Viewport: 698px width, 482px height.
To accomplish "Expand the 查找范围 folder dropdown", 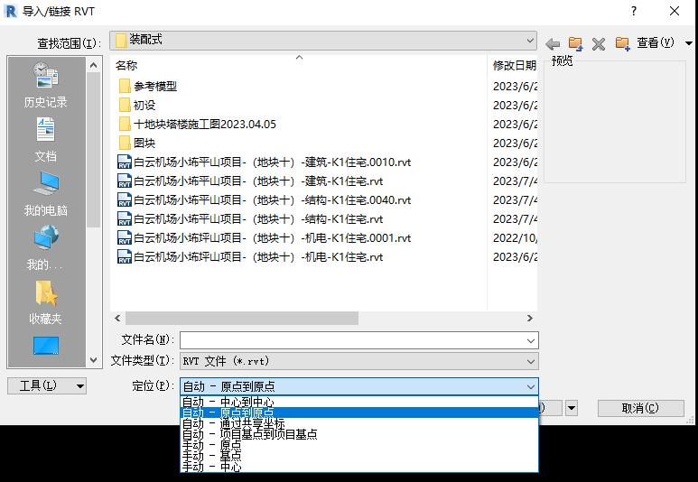I will [529, 41].
